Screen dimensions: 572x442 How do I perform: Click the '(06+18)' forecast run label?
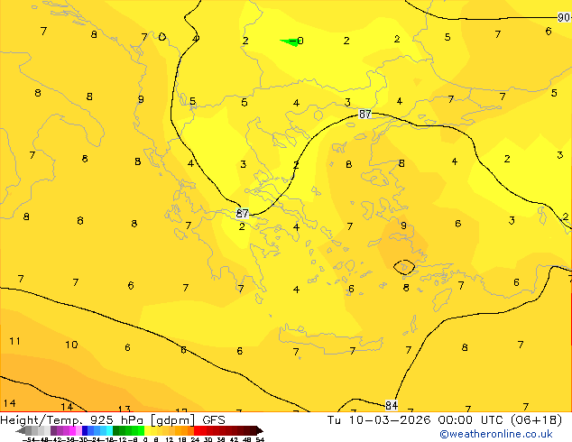[x=536, y=420]
